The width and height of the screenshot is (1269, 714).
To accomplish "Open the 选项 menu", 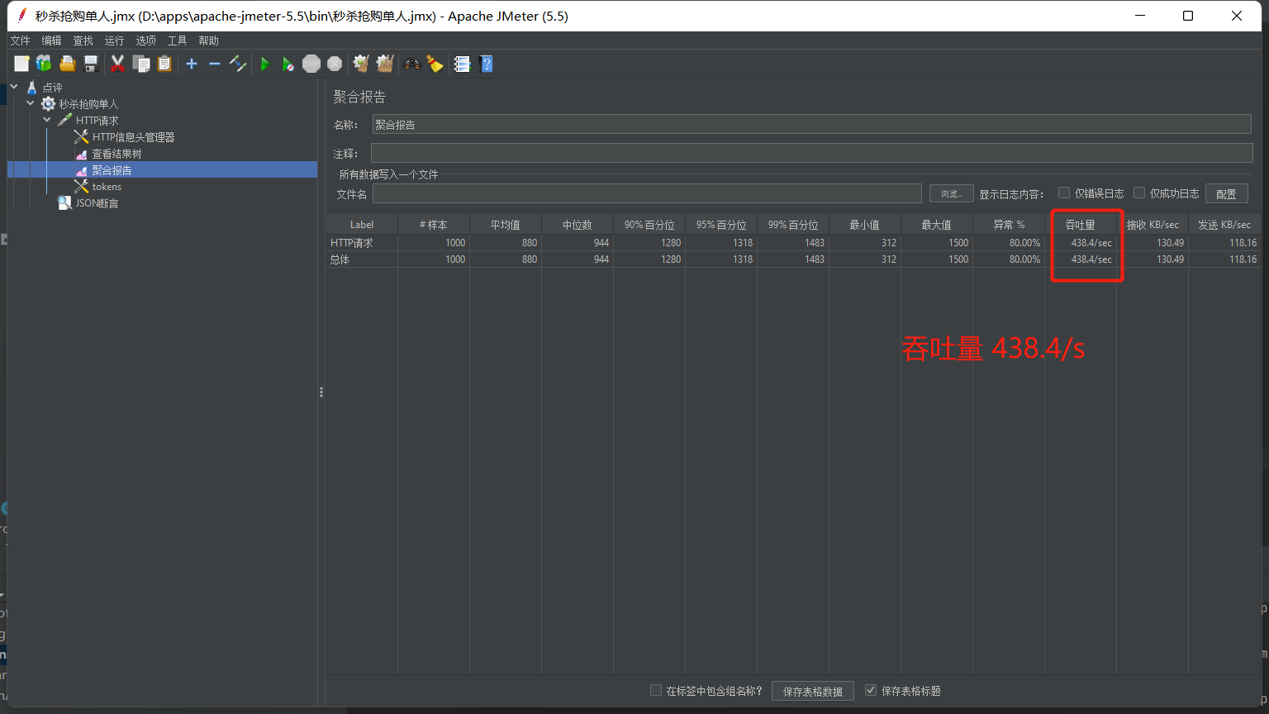I will [x=145, y=40].
